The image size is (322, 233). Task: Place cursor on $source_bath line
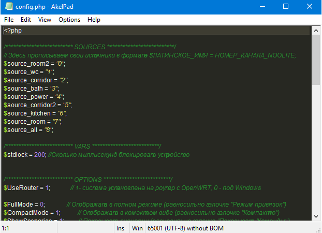(x=31, y=89)
